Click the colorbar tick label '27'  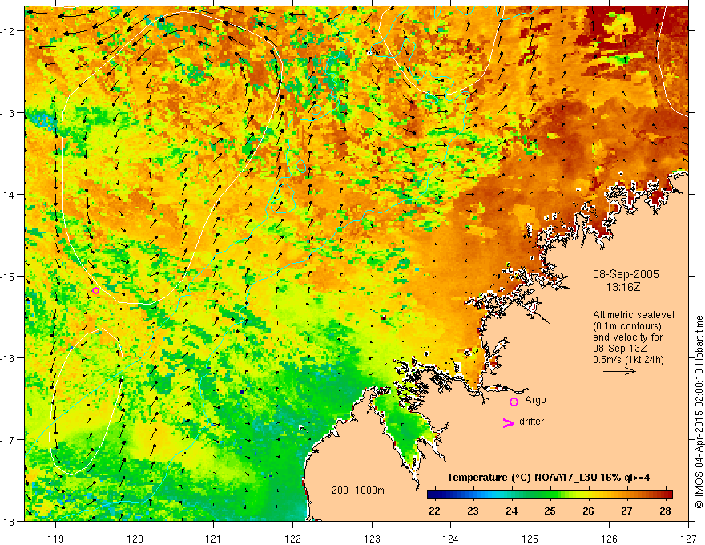point(626,511)
